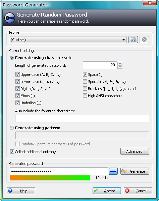The height and width of the screenshot is (201, 159).
Task: Click the key logo in header
Action: (x=10, y=18)
